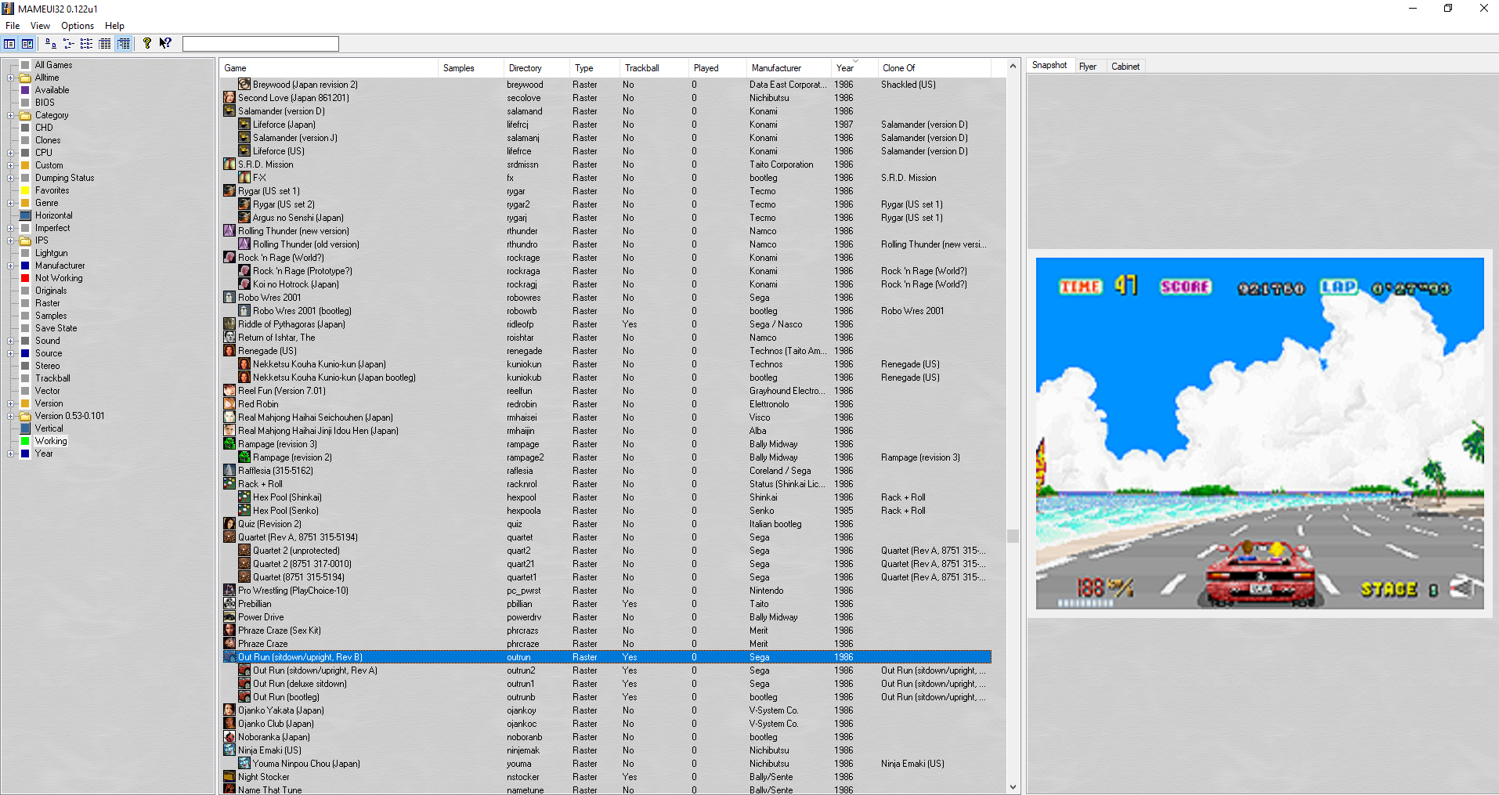Sort by the Trackball column header
This screenshot has height=795, width=1499.
pos(653,68)
